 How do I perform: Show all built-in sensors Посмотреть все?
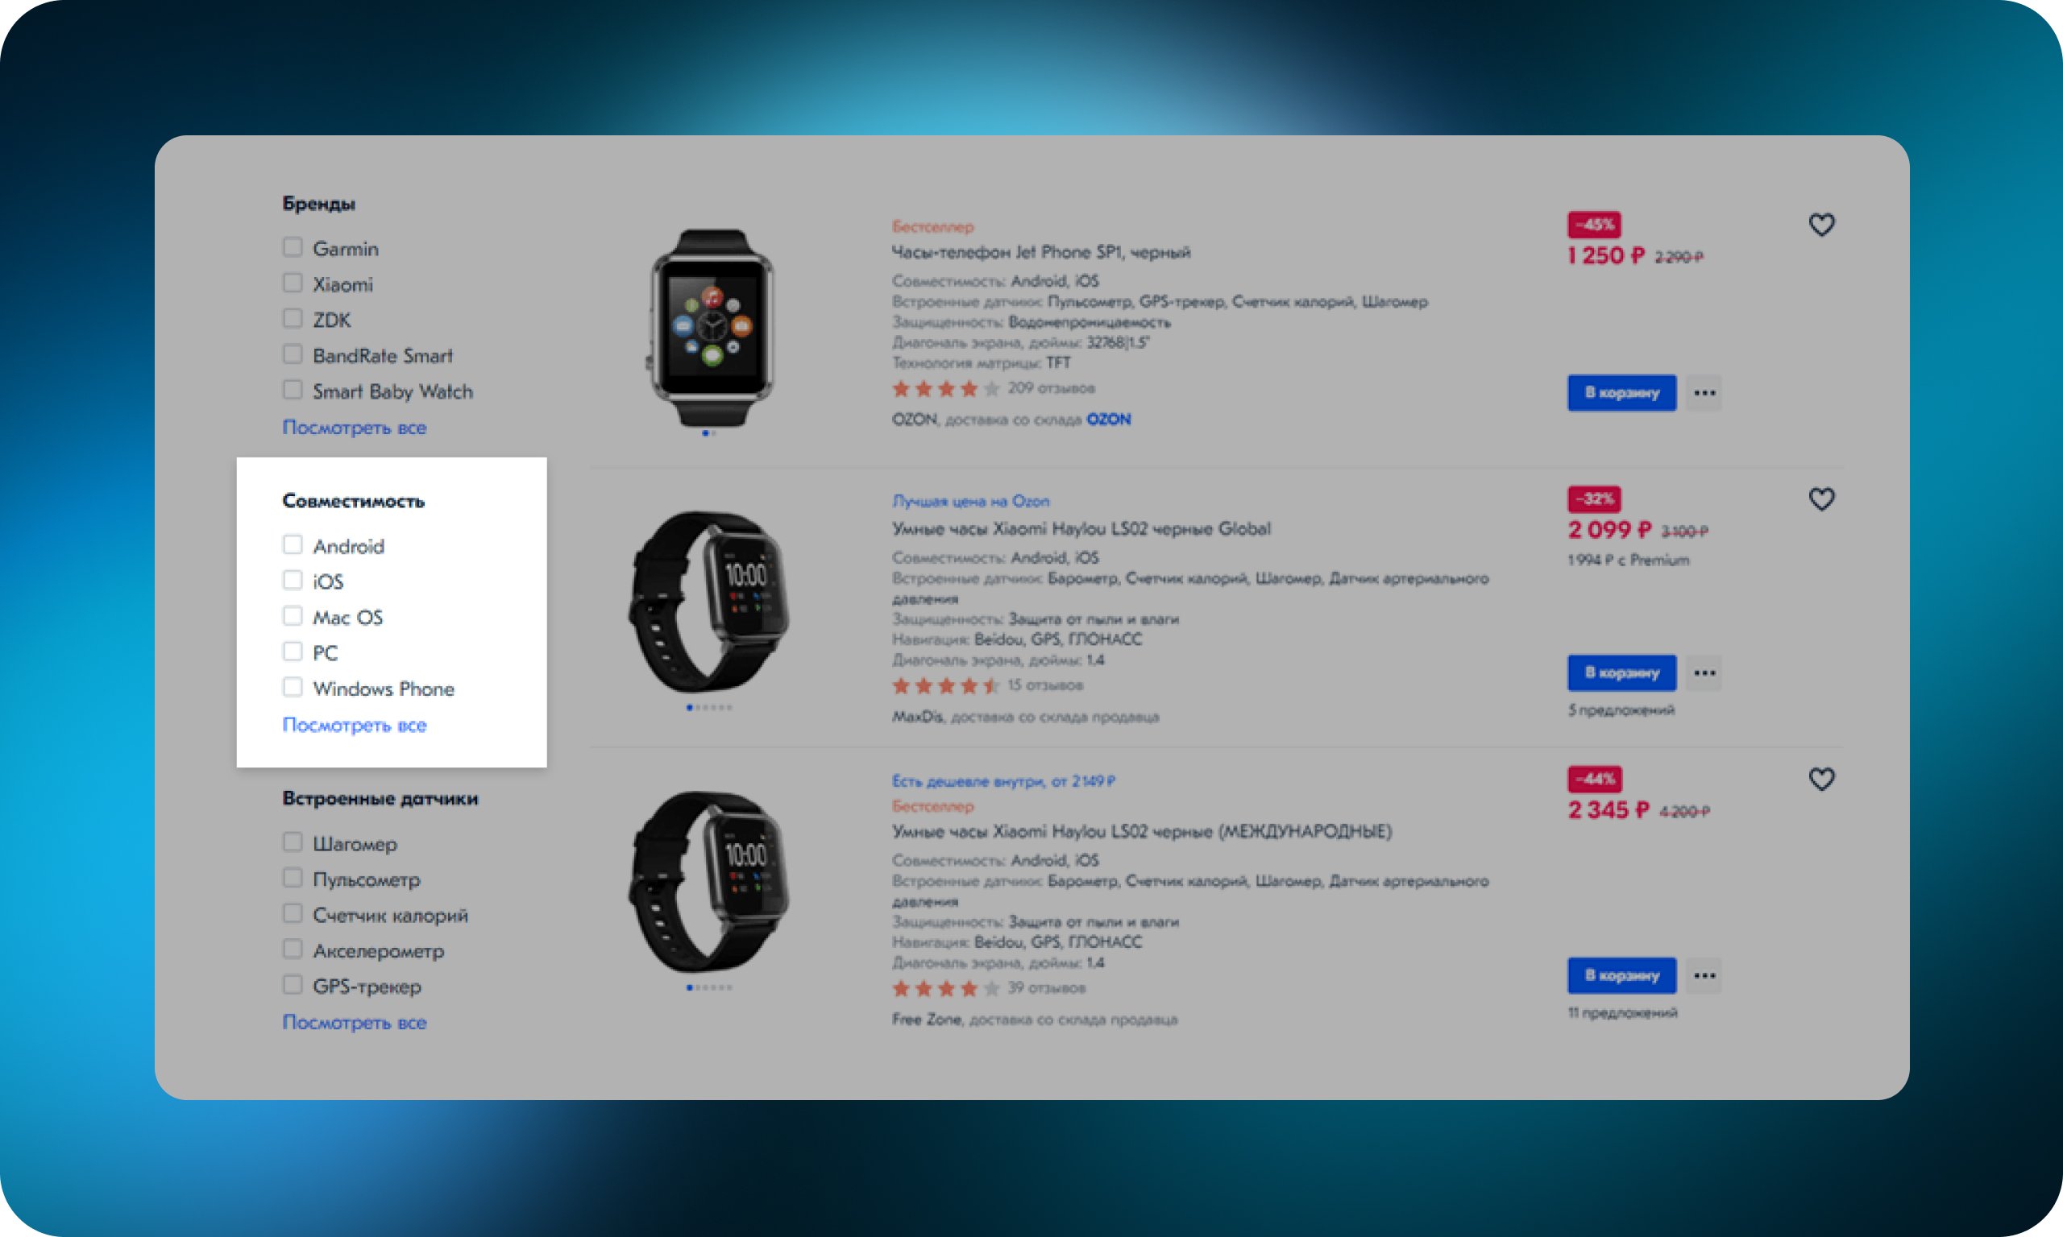355,1023
